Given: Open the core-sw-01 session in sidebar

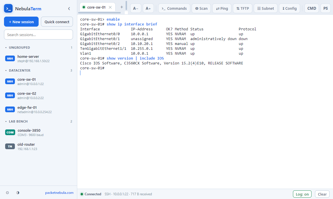Looking at the screenshot, I should point(38,82).
